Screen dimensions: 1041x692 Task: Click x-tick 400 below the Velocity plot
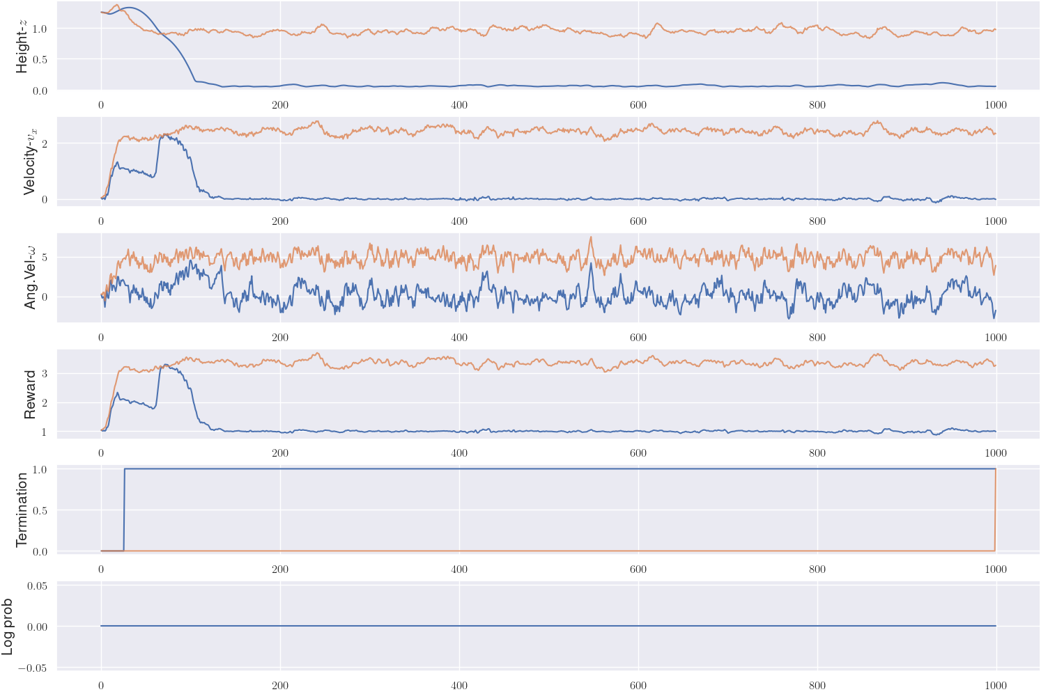[459, 221]
